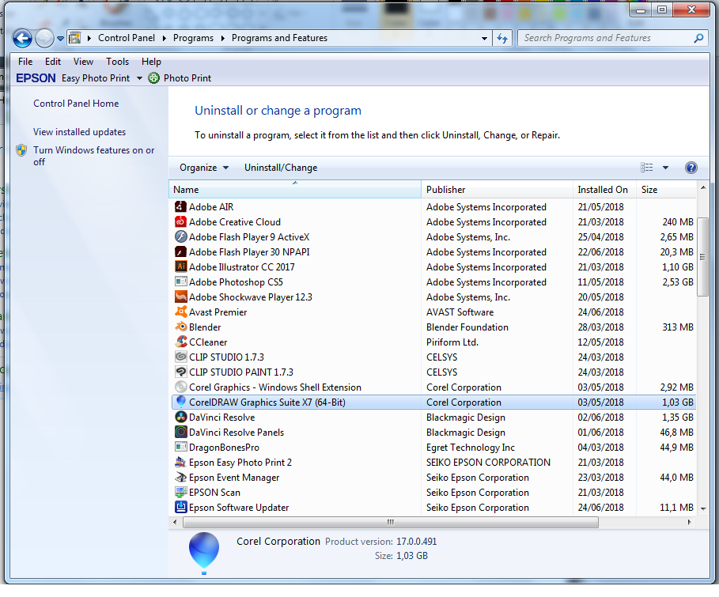Open the Edit menu
The height and width of the screenshot is (597, 719).
[x=53, y=62]
